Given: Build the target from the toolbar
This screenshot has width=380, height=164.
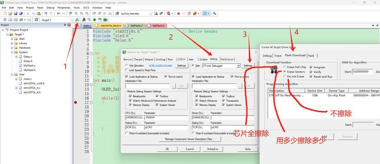Looking at the screenshot, I should click(x=10, y=20).
